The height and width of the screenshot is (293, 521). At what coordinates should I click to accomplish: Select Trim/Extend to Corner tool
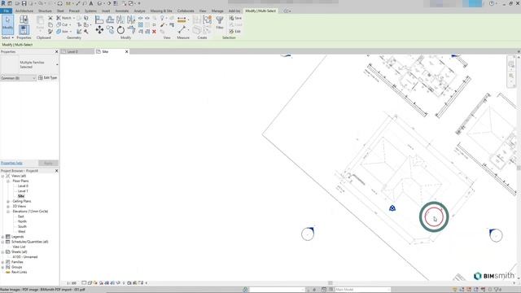coord(132,30)
